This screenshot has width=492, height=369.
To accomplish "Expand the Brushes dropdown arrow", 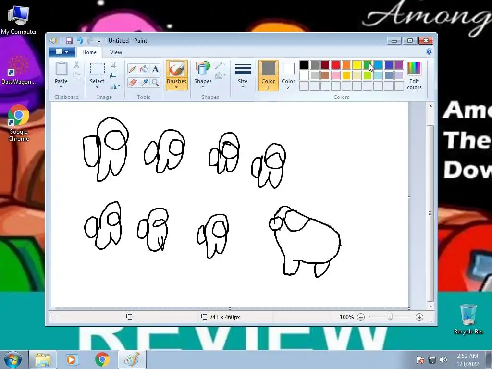I will tap(177, 87).
